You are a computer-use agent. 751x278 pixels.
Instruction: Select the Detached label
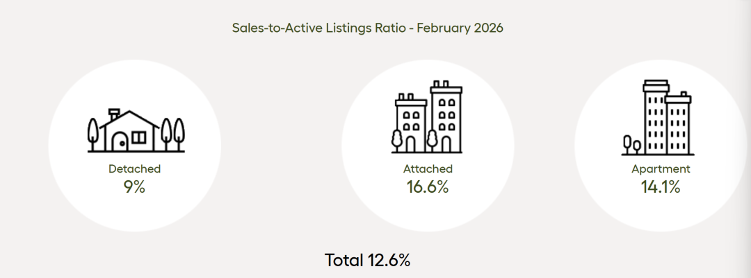[134, 168]
